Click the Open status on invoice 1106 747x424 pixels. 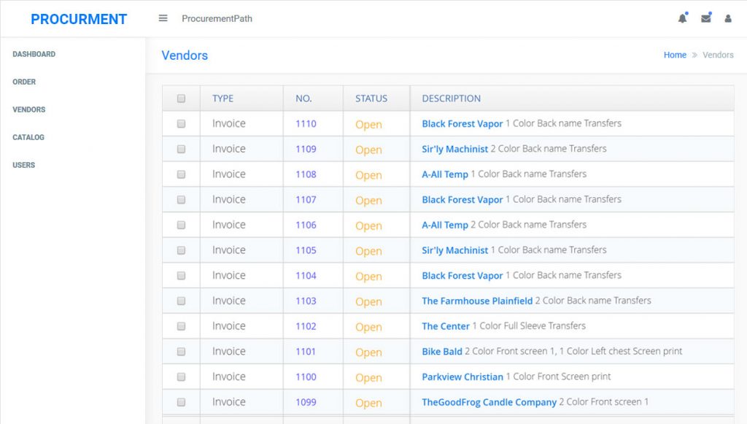tap(368, 225)
